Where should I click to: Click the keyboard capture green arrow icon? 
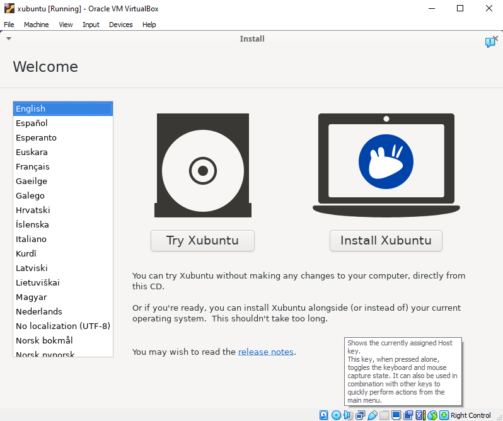tap(444, 415)
